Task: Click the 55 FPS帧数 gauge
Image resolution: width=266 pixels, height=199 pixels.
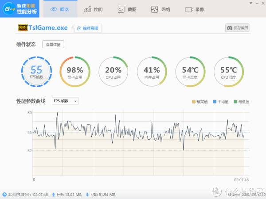Action: pos(36,72)
